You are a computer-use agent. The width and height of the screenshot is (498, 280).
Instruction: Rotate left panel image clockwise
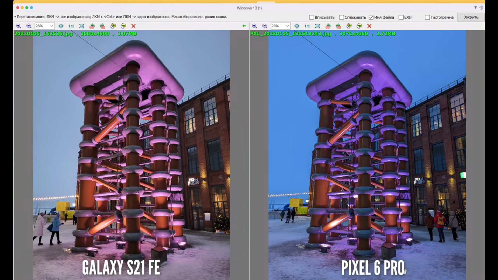pyautogui.click(x=102, y=26)
